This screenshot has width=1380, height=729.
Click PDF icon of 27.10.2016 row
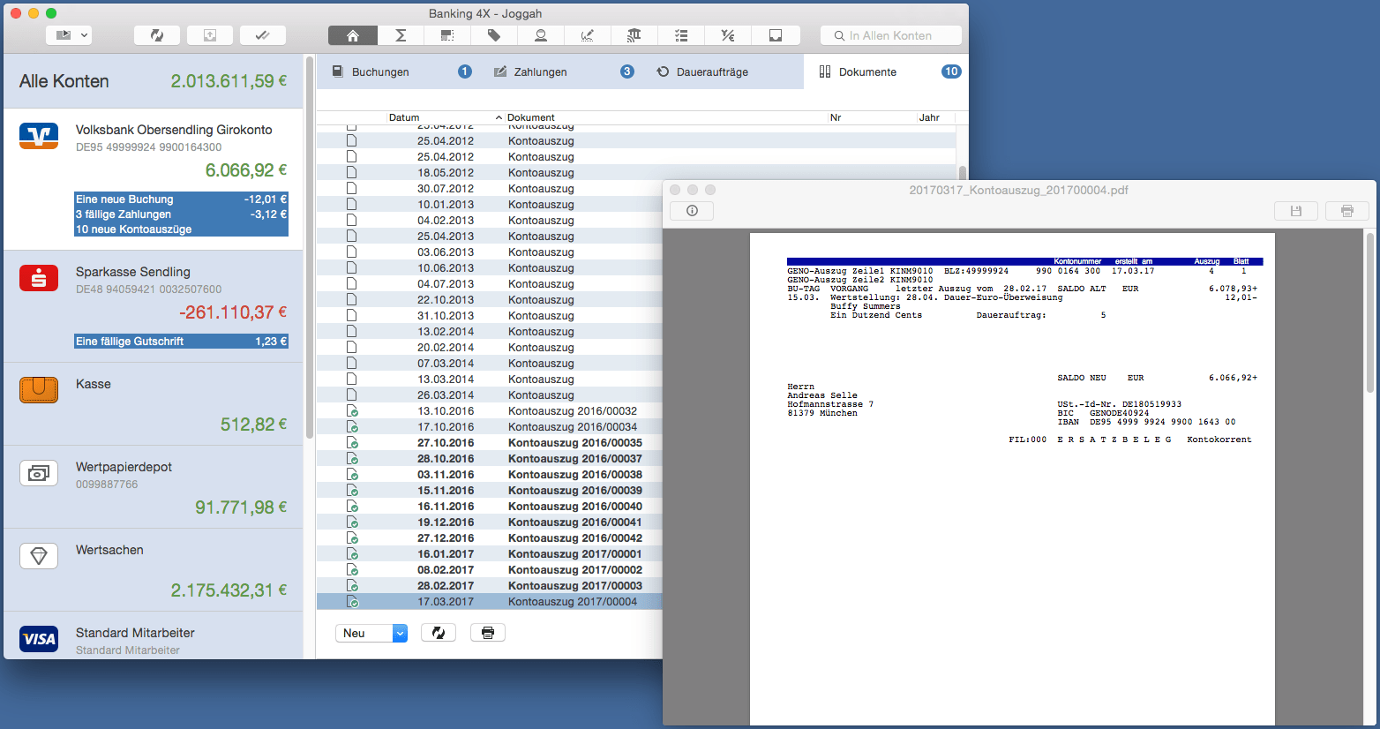352,443
